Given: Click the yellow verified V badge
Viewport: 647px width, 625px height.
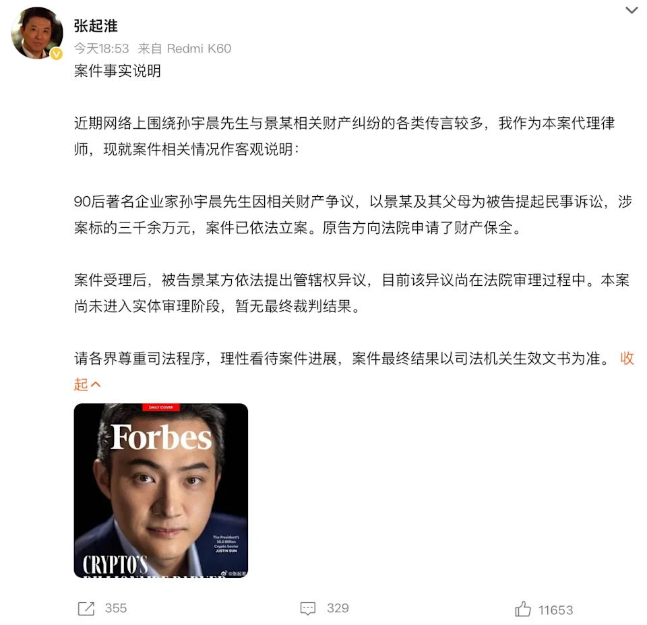Looking at the screenshot, I should (x=57, y=54).
